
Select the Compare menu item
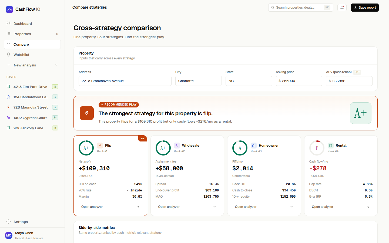pos(32,44)
